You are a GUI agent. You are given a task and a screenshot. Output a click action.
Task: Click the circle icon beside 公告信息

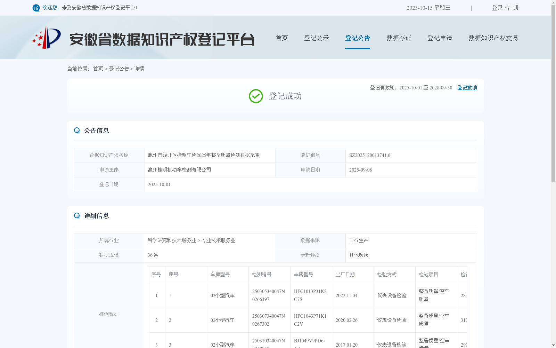[x=77, y=130]
